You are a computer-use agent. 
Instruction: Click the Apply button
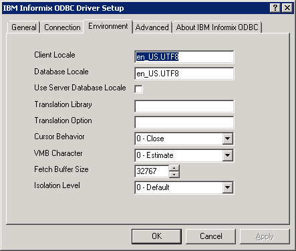pyautogui.click(x=265, y=236)
